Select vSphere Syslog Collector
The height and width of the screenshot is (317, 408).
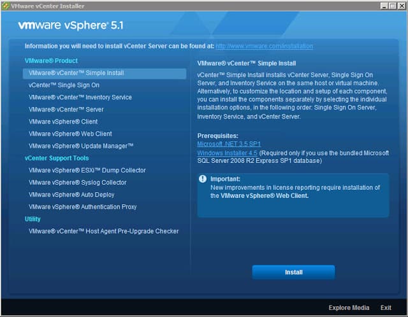click(78, 183)
